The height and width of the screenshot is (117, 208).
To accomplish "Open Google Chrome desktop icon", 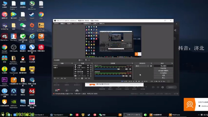I will point(4,49).
